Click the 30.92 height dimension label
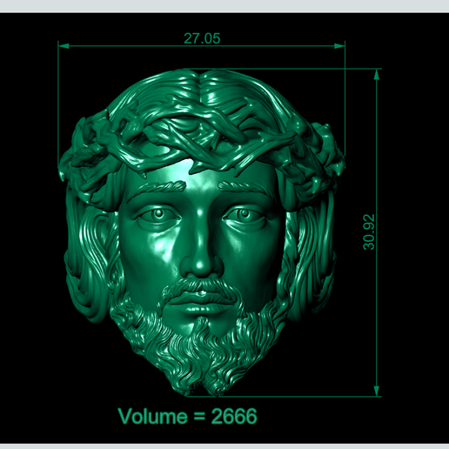Screen dimensions: 449x449 (x=369, y=232)
